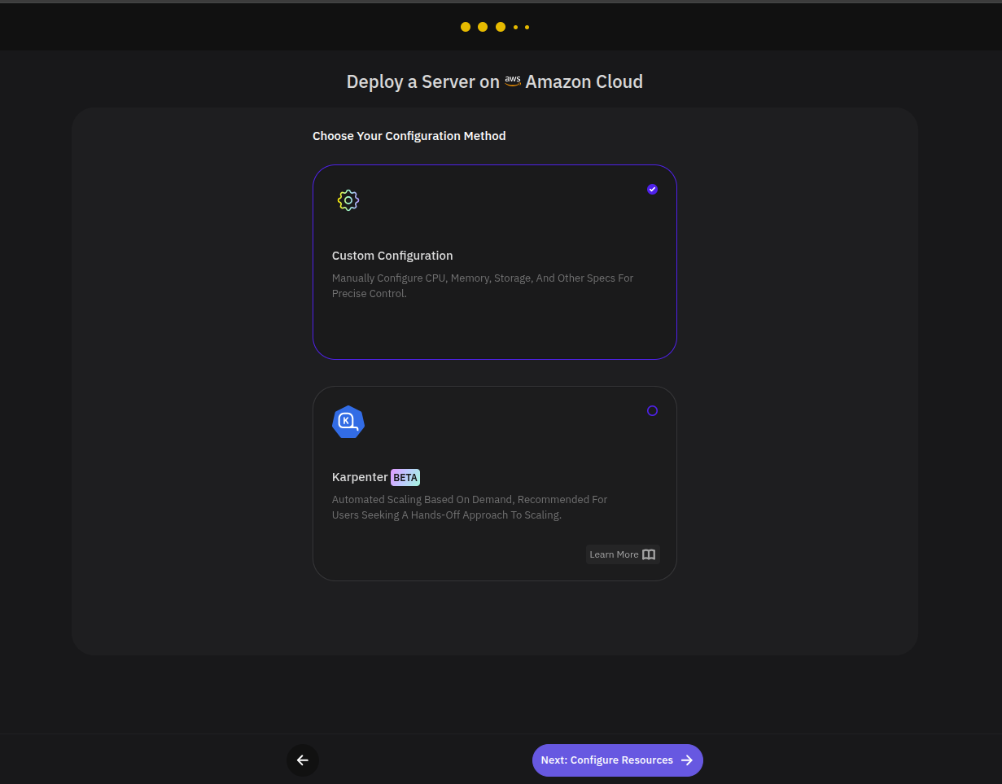The image size is (1002, 784).
Task: Click the Custom Configuration title text
Action: pos(392,256)
